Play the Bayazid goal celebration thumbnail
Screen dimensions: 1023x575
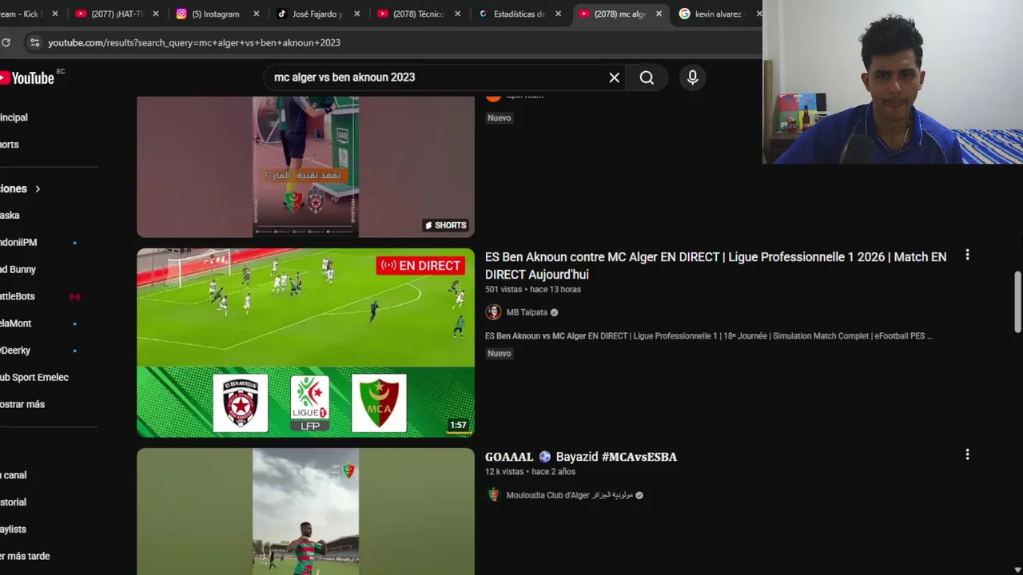click(x=305, y=511)
